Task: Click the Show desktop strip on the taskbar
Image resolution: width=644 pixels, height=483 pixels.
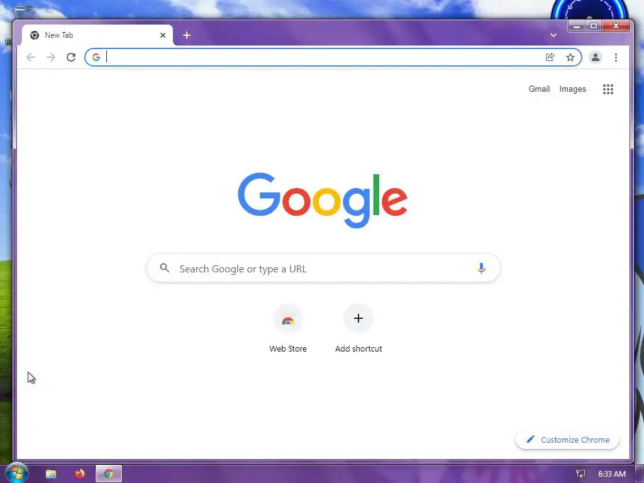Action: pyautogui.click(x=640, y=474)
